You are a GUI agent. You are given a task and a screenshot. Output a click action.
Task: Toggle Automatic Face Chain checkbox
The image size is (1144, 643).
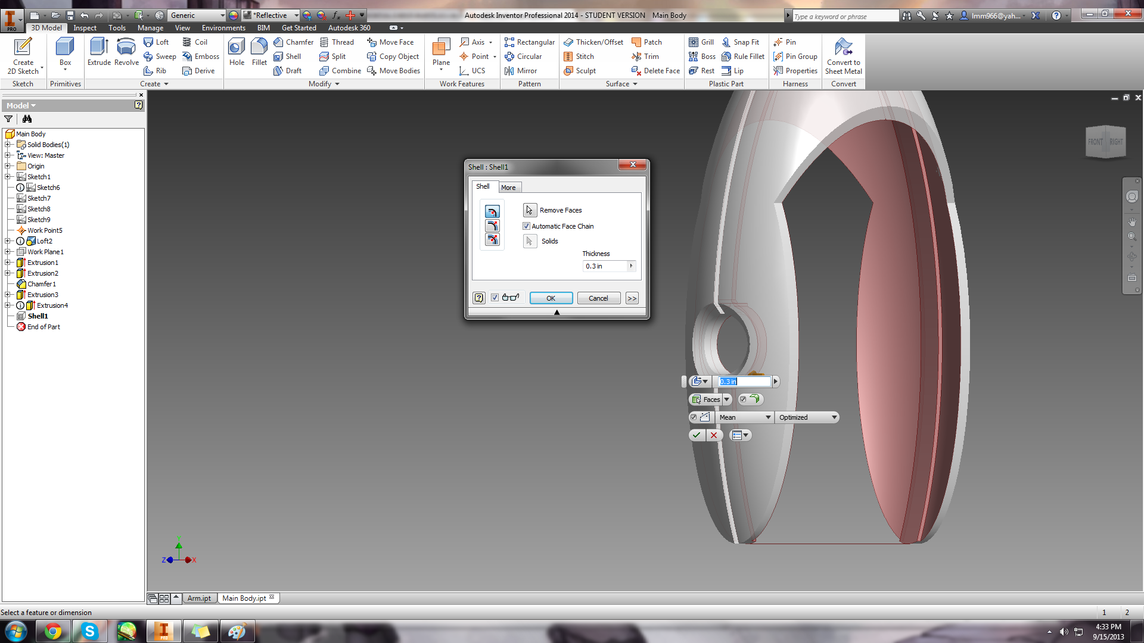[526, 226]
